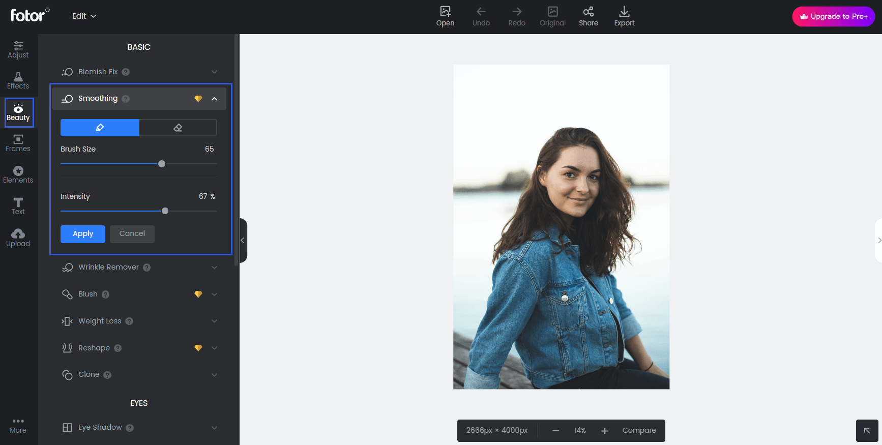Image resolution: width=882 pixels, height=445 pixels.
Task: Open the Frames sidebar panel
Action: click(x=18, y=143)
